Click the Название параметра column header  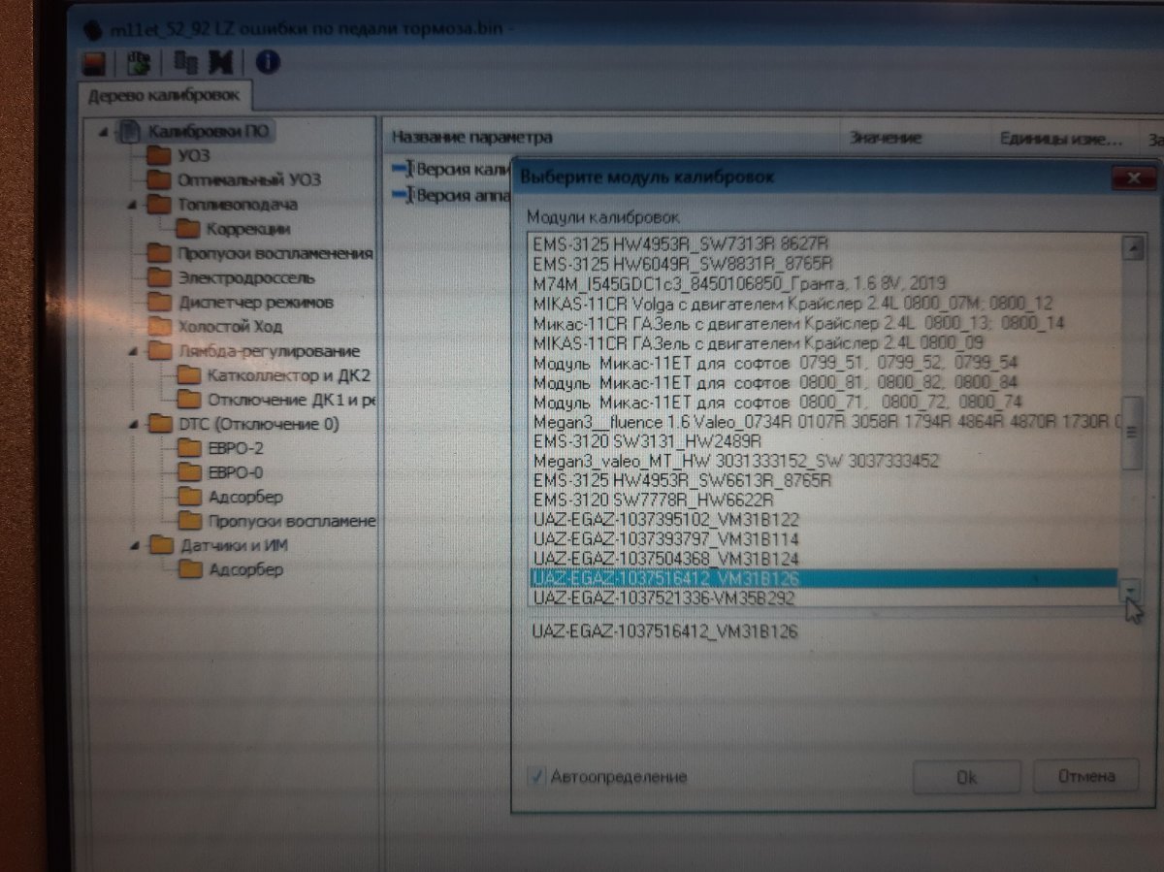point(471,138)
